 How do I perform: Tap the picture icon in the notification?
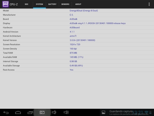click(103, 112)
